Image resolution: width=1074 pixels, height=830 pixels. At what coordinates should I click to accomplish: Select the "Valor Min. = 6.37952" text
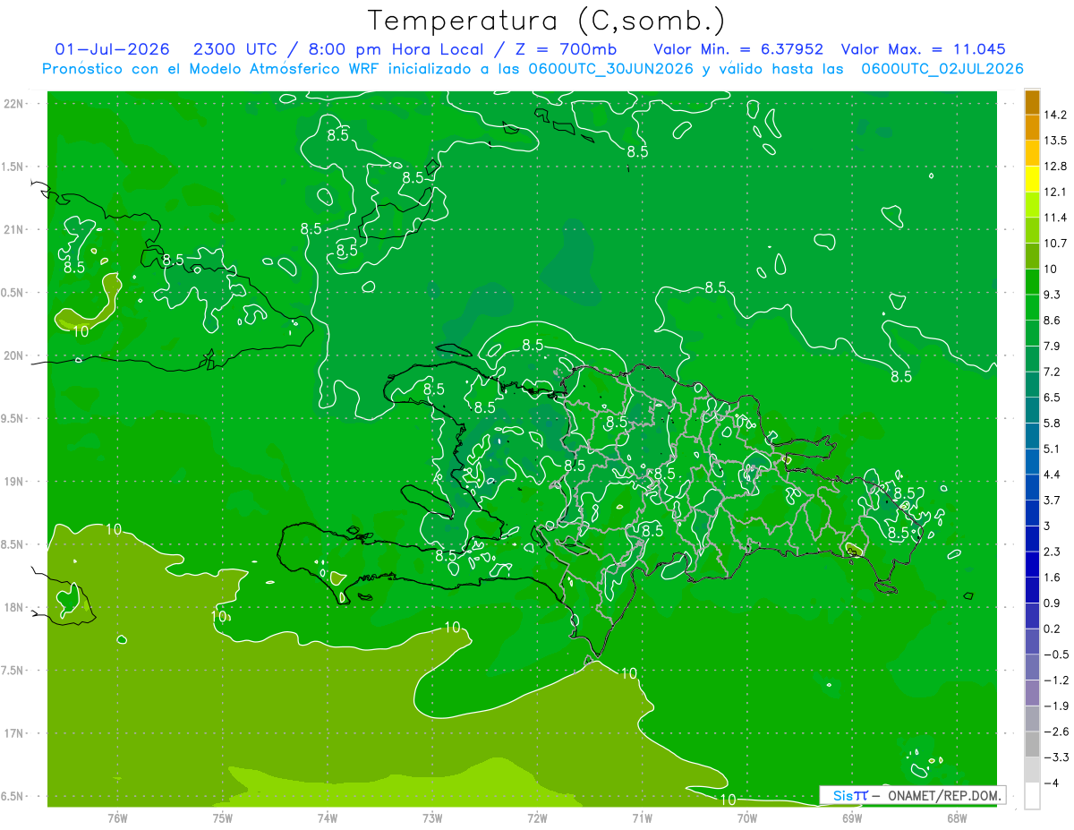tap(738, 49)
